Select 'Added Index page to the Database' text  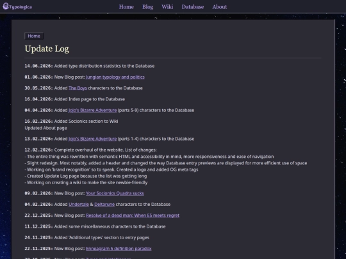[90, 99]
